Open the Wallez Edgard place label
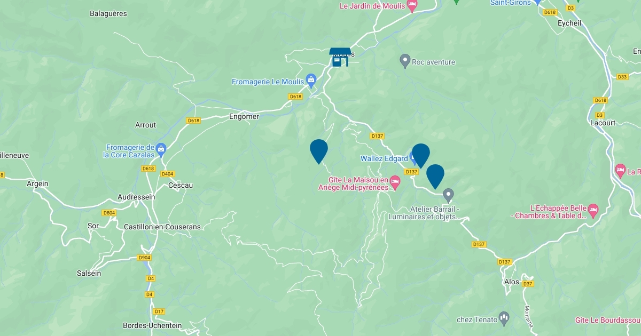Viewport: 641px width, 336px height. click(384, 158)
